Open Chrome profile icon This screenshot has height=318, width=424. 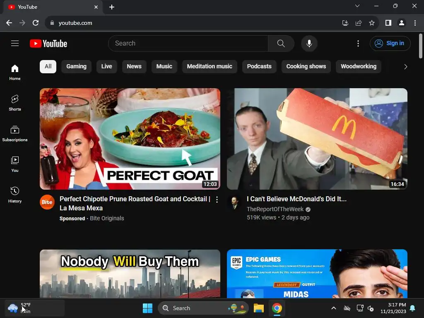402,23
